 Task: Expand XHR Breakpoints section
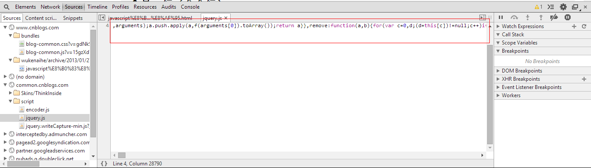click(498, 79)
